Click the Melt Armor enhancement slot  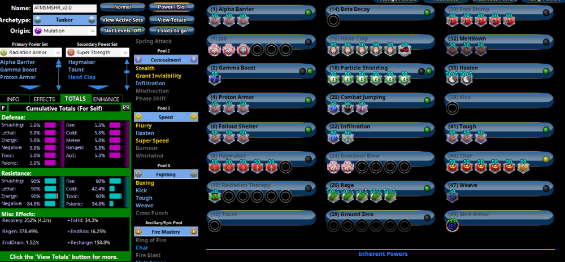452,225
